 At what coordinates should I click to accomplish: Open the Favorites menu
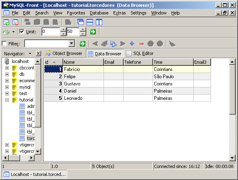76,13
